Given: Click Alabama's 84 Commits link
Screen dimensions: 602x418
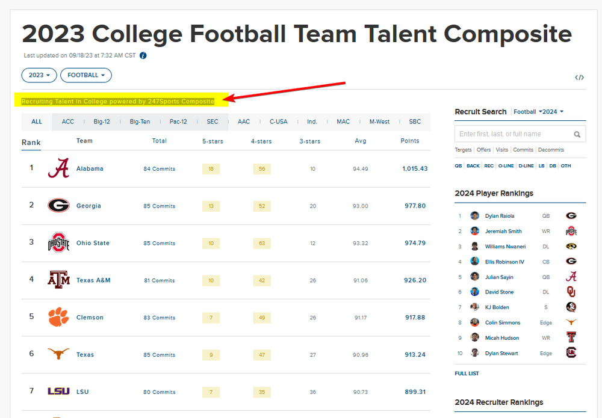Looking at the screenshot, I should coord(159,169).
